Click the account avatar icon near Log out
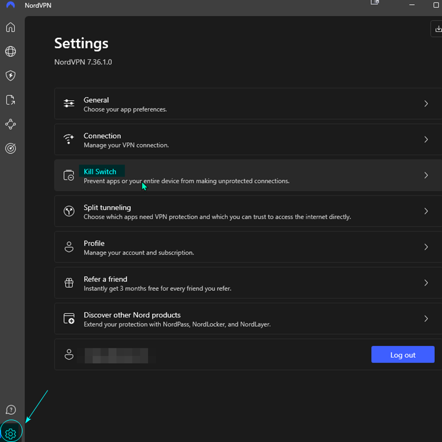Image resolution: width=442 pixels, height=442 pixels. pos(69,354)
